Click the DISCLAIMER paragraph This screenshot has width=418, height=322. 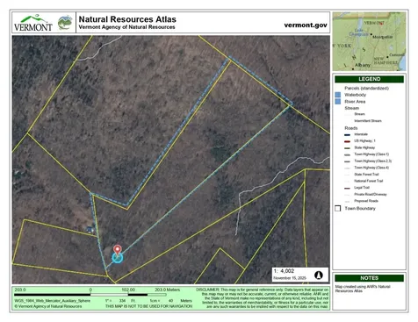pos(263,298)
